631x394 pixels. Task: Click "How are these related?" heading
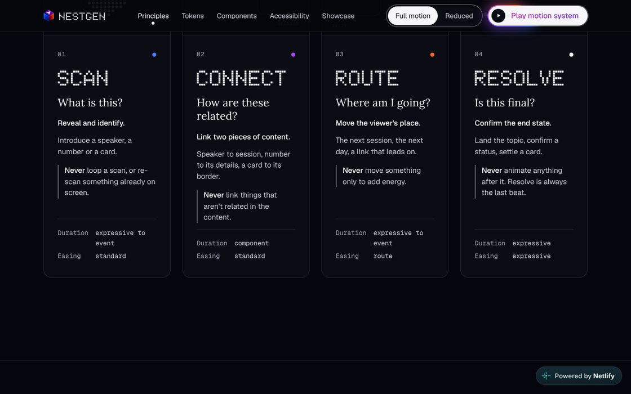(x=233, y=109)
